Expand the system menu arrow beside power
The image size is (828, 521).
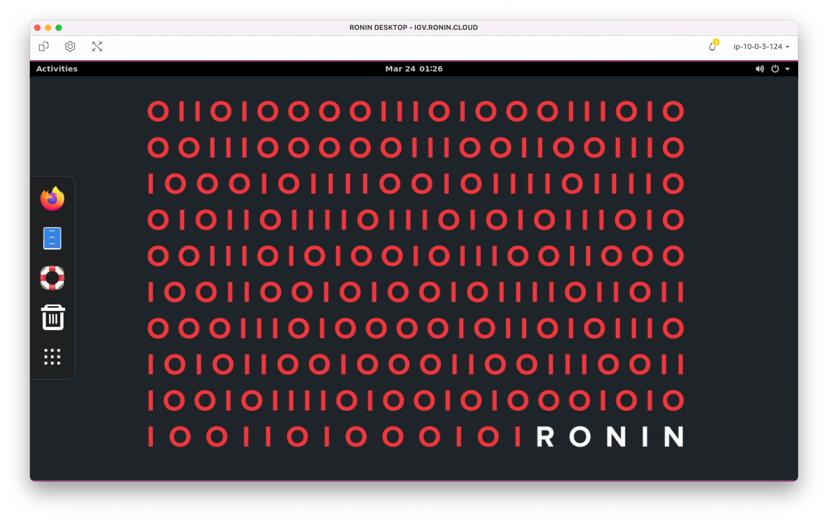pyautogui.click(x=787, y=69)
